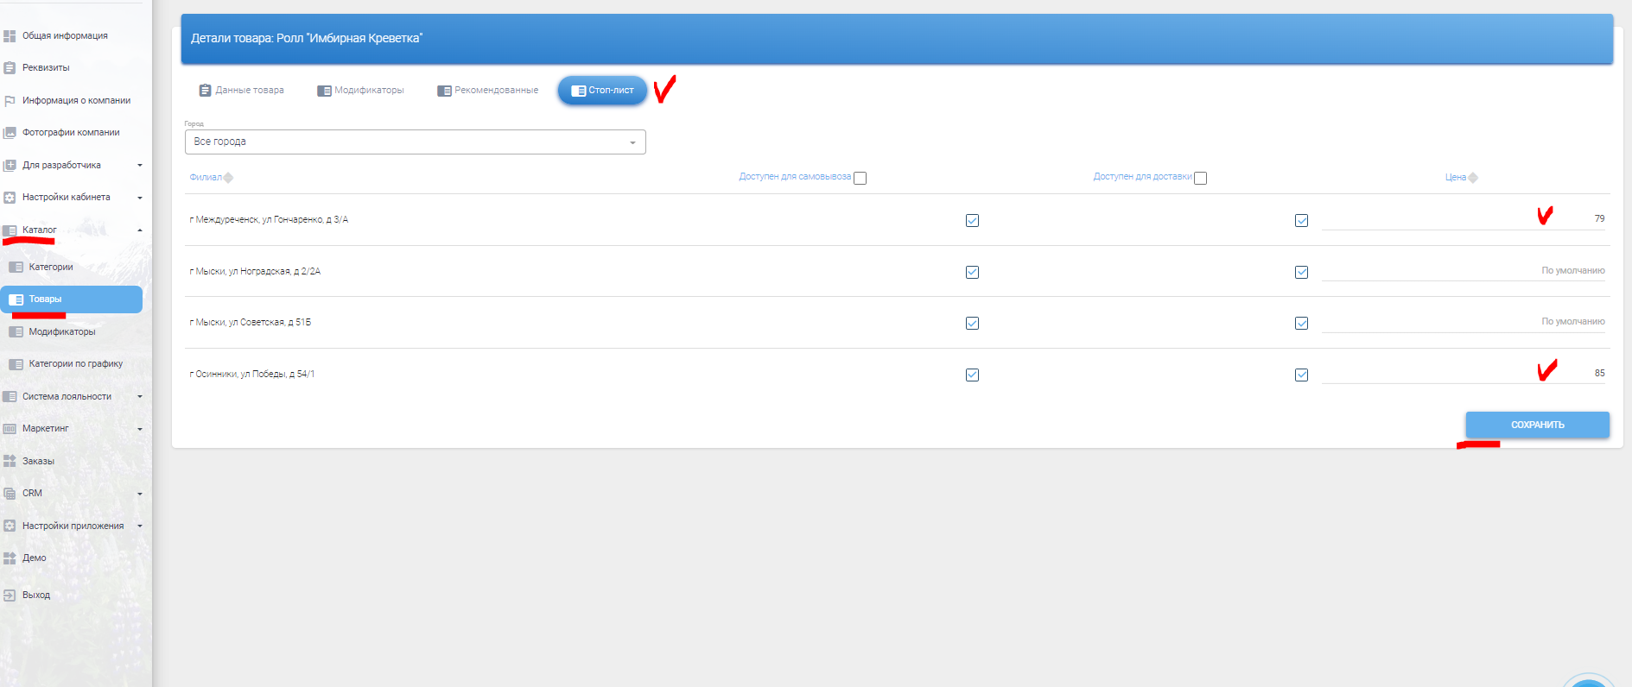Image resolution: width=1632 pixels, height=687 pixels.
Task: Click the Заказы sidebar icon
Action: pos(10,462)
